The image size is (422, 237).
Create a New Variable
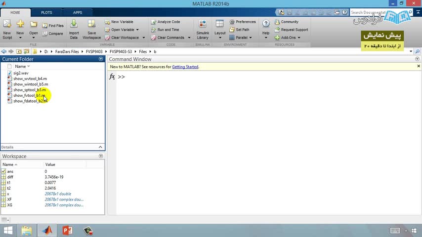[x=119, y=22]
